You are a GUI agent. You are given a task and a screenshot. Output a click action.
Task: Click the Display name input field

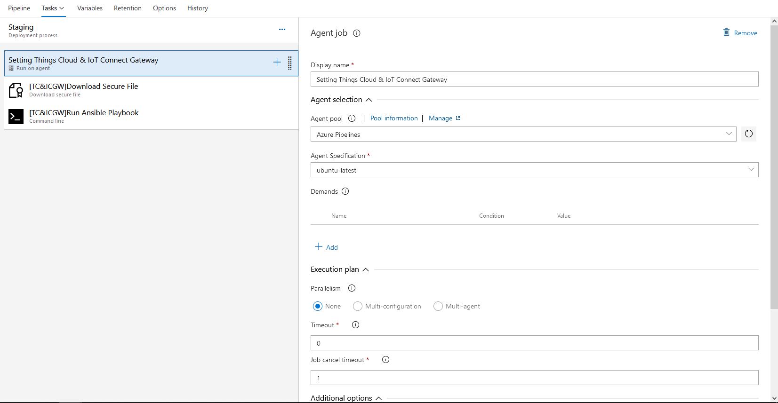[534, 79]
